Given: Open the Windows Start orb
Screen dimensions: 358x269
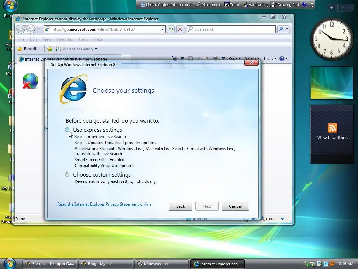Looking at the screenshot, I should pos(9,263).
